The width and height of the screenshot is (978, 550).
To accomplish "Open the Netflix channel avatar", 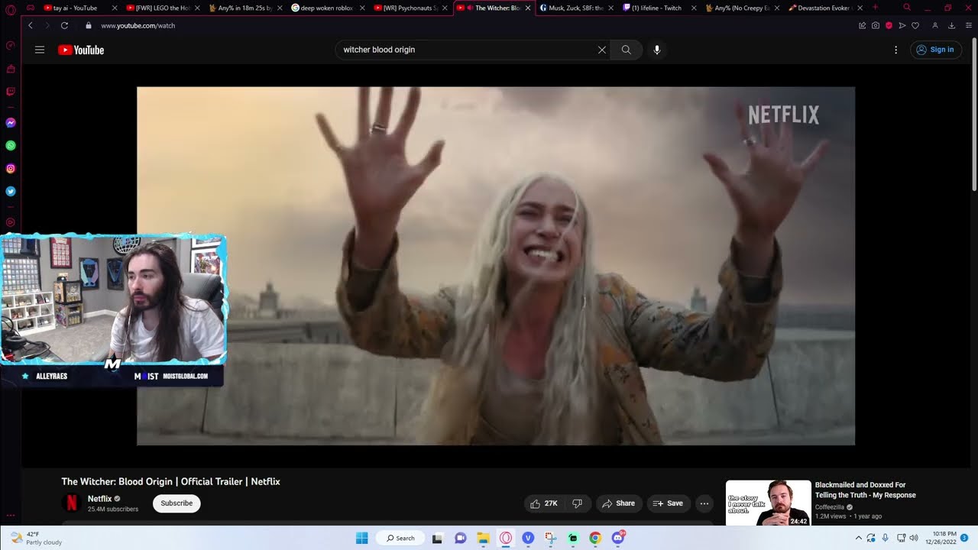I will tap(71, 503).
